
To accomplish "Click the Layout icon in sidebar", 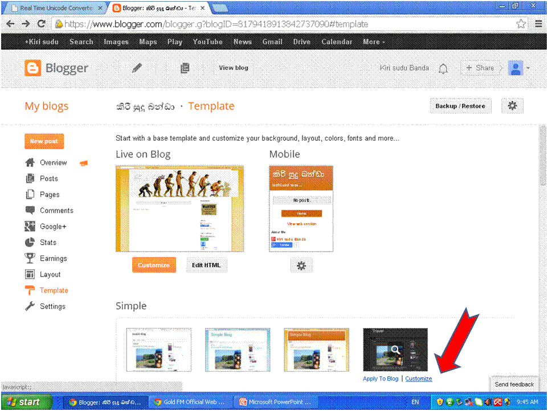I will 30,274.
